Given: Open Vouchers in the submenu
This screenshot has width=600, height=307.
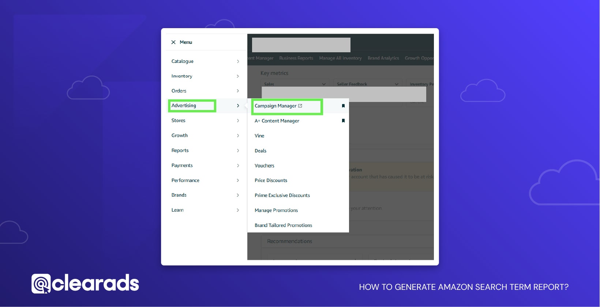Looking at the screenshot, I should pyautogui.click(x=265, y=166).
